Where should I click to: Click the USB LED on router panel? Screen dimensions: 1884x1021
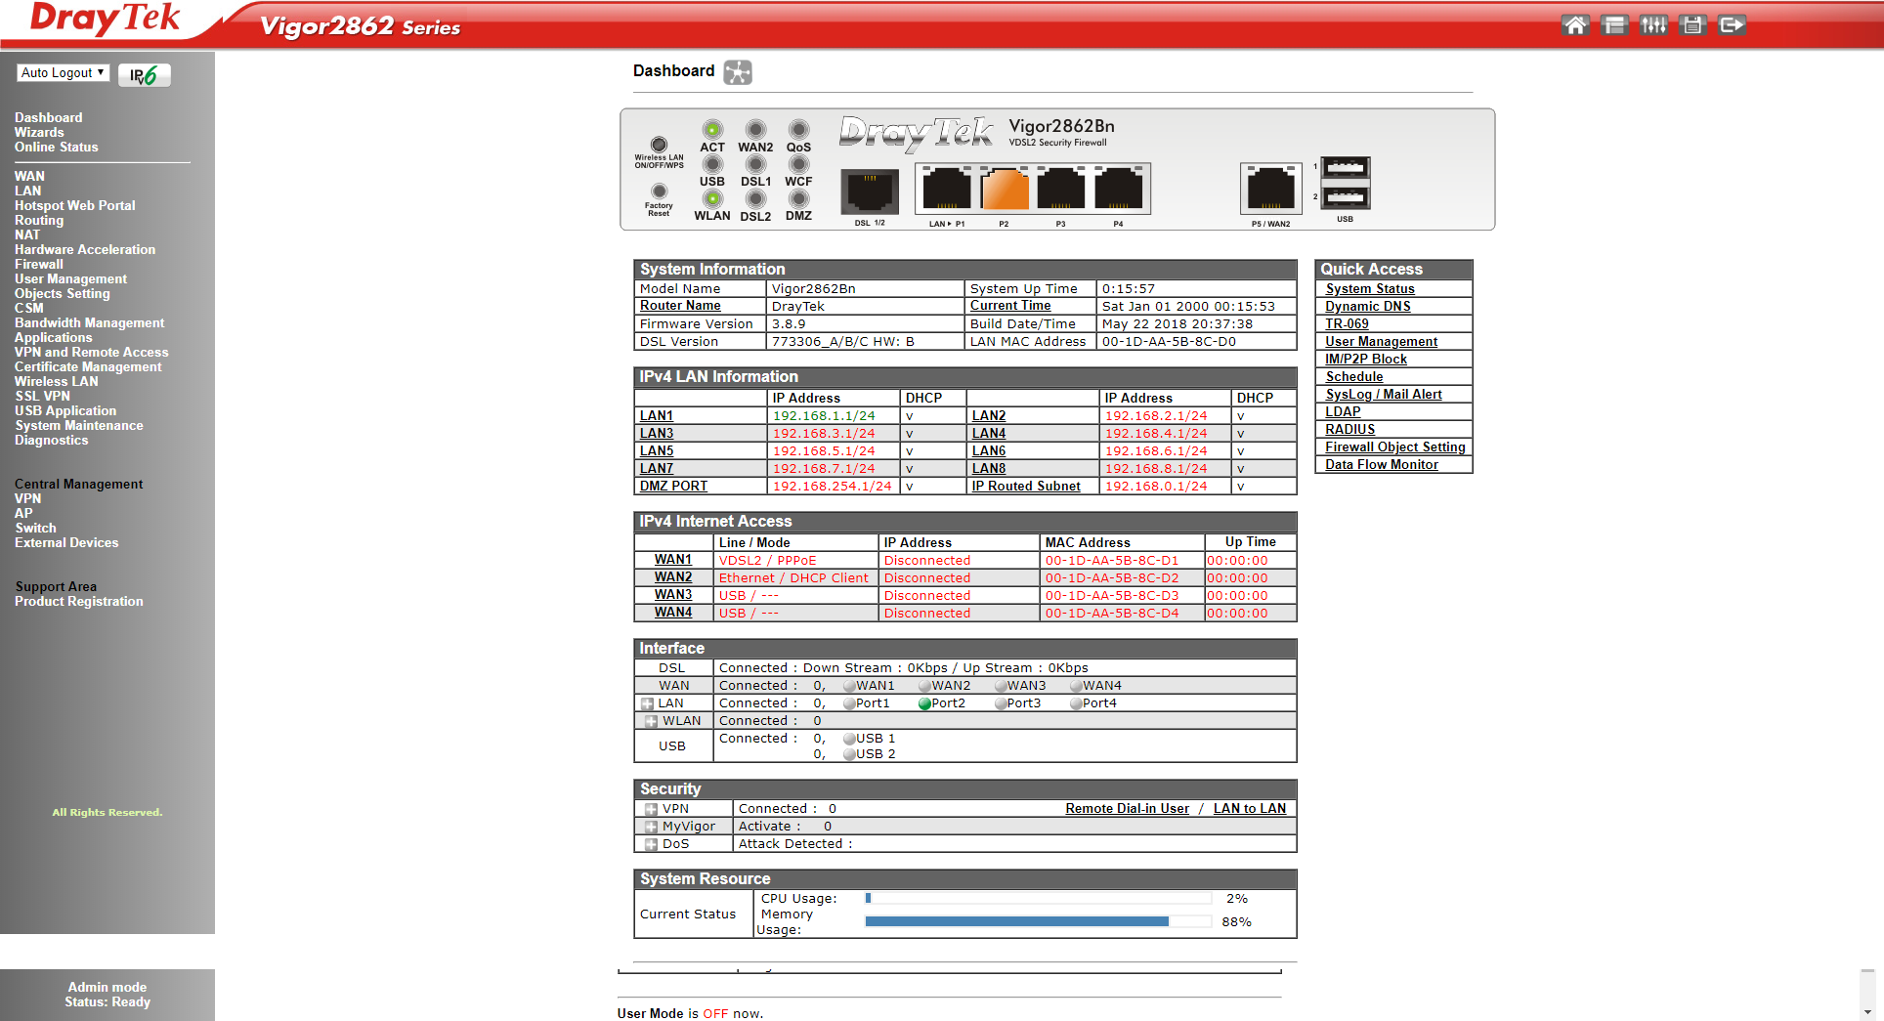coord(712,164)
